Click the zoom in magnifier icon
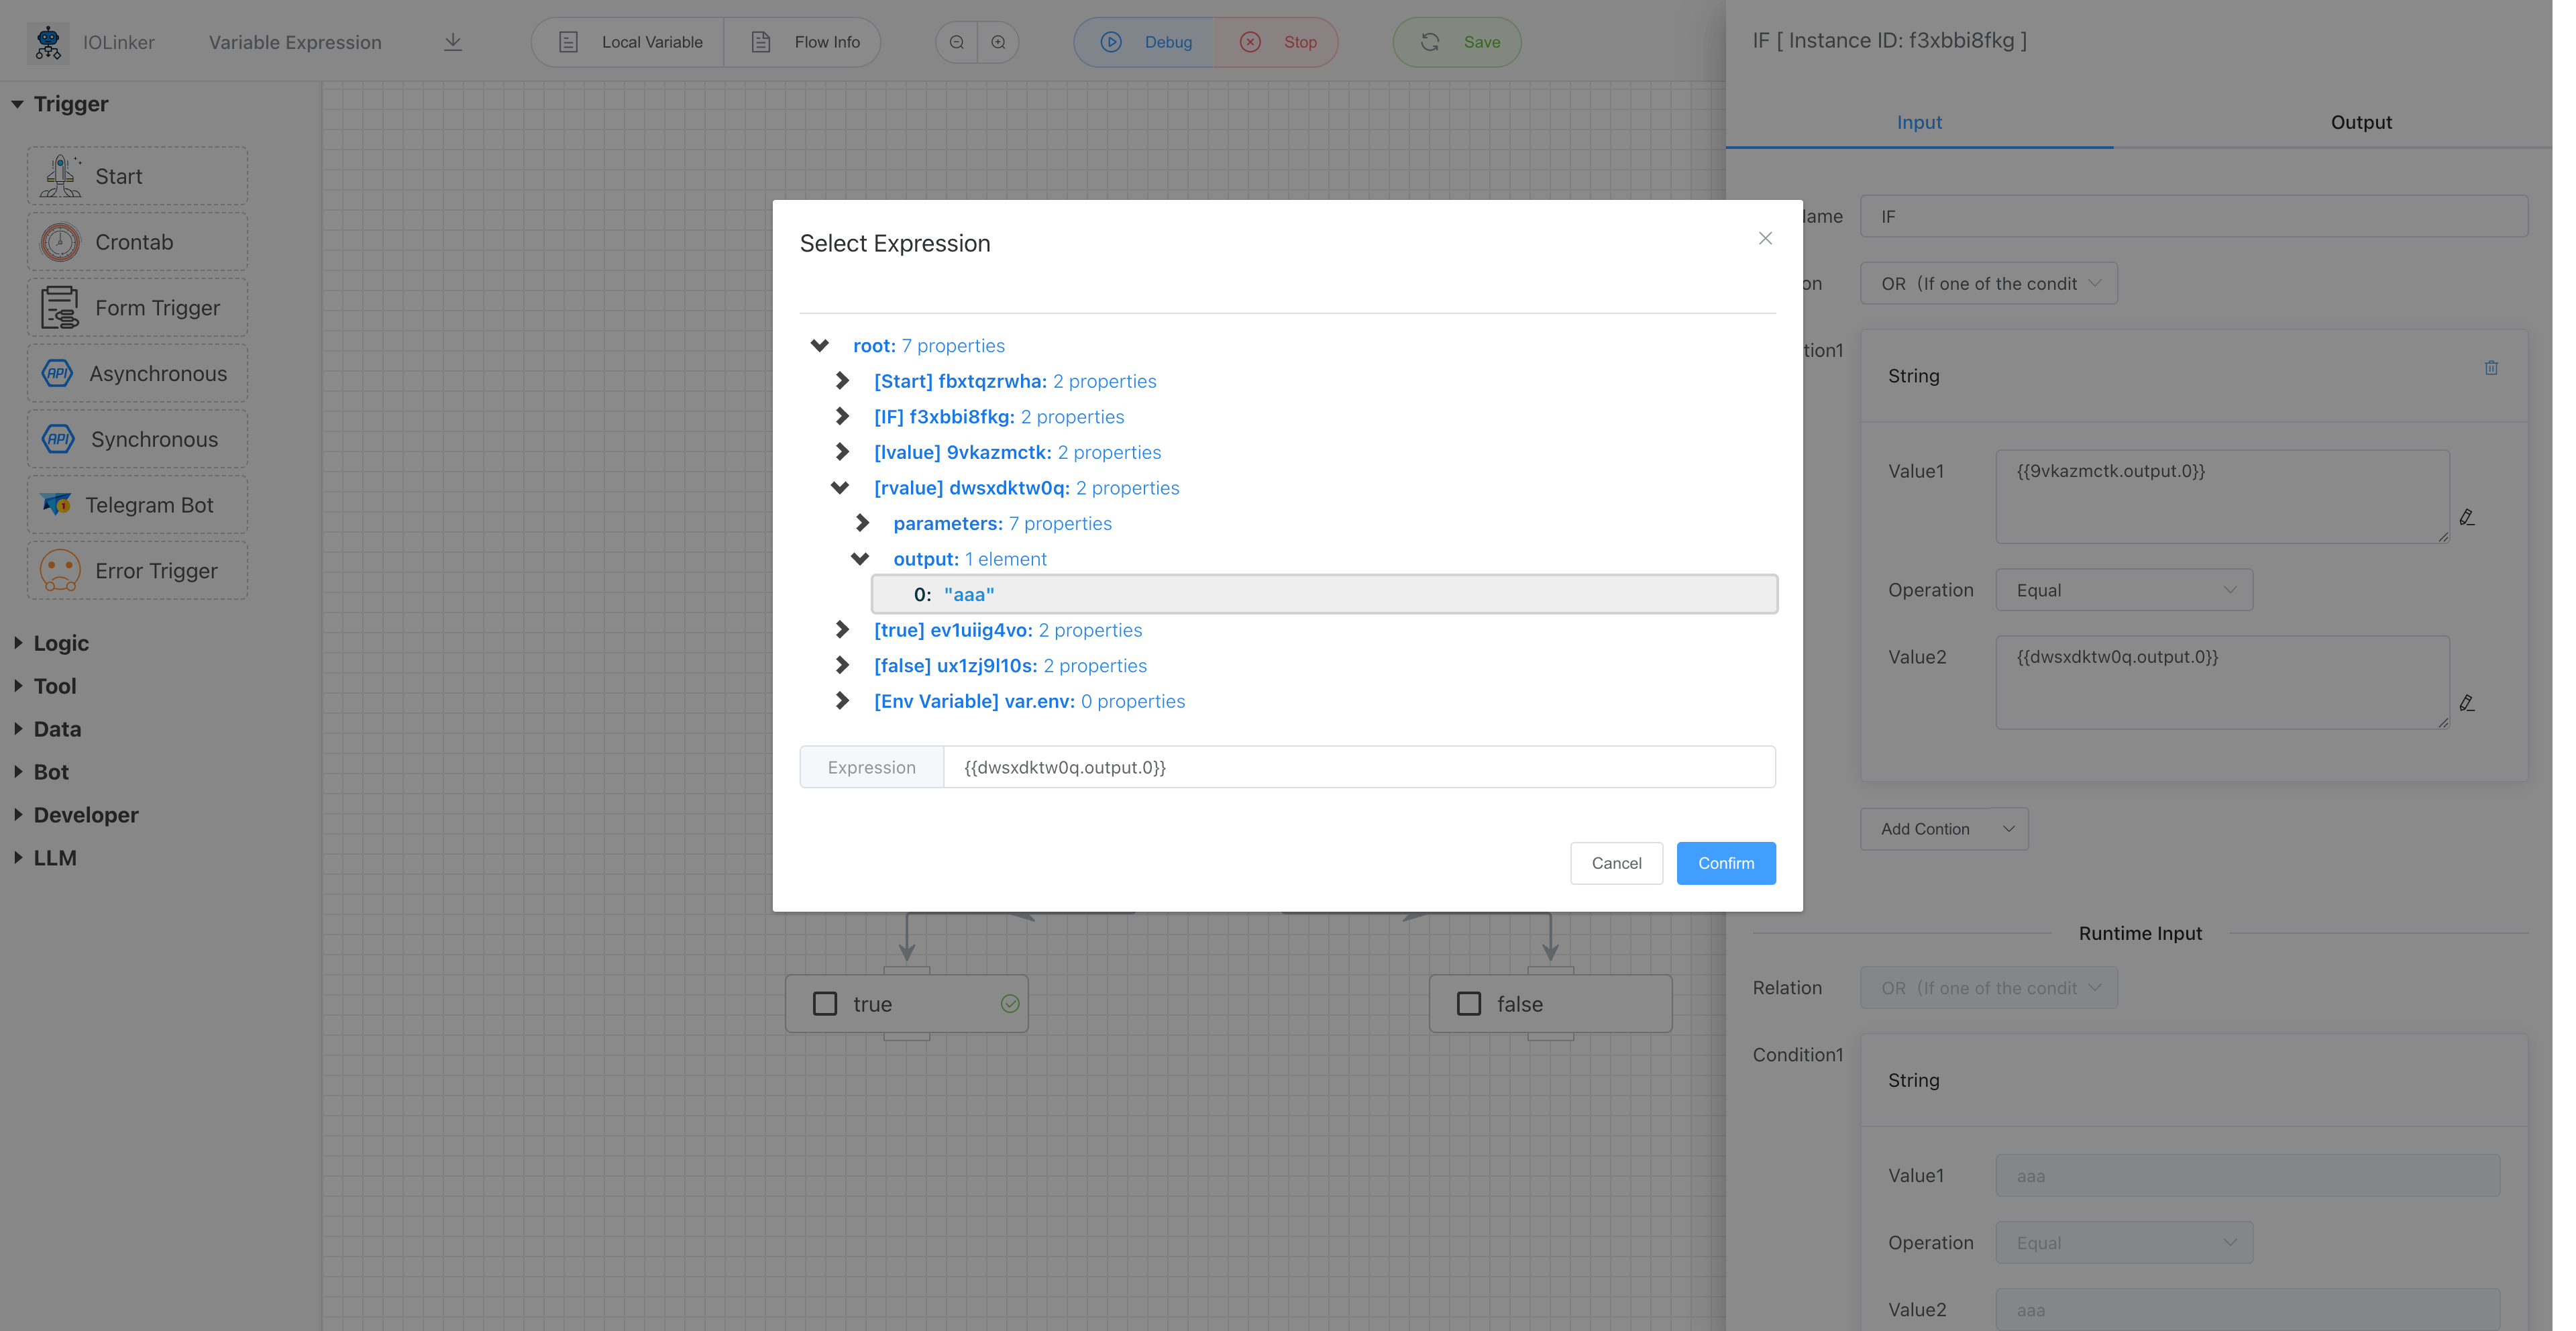 [x=998, y=42]
